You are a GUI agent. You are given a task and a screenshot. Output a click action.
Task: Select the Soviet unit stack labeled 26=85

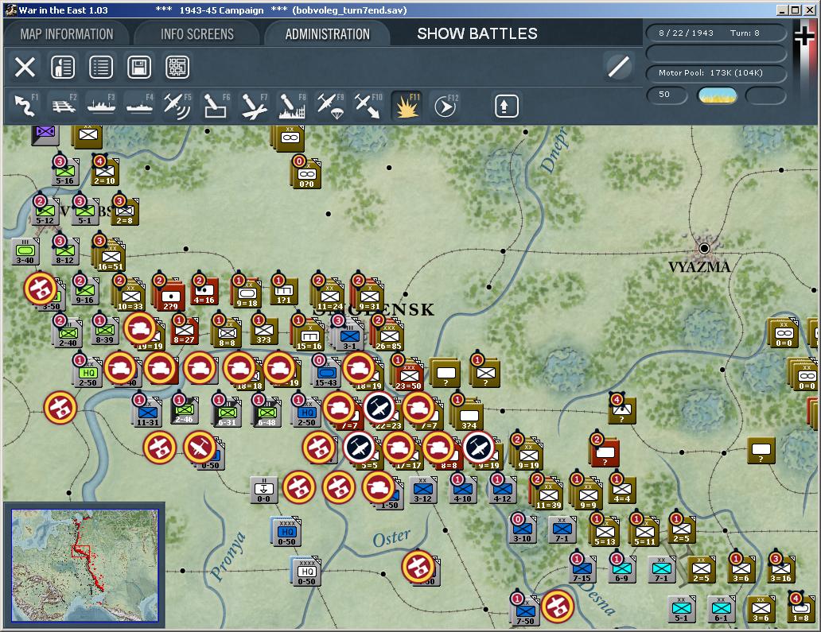(388, 337)
